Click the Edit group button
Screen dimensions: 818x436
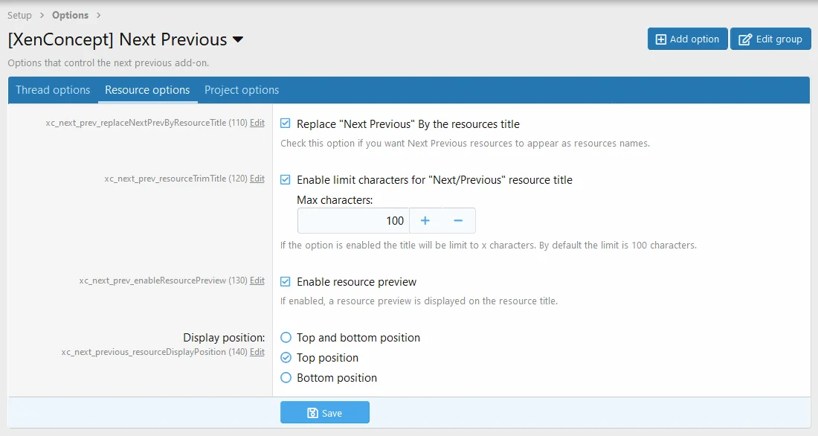click(x=770, y=39)
